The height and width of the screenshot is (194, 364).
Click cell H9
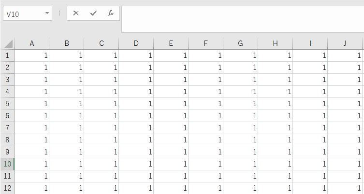tap(275, 152)
